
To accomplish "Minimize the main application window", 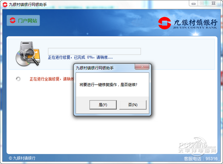I will coord(193,4).
